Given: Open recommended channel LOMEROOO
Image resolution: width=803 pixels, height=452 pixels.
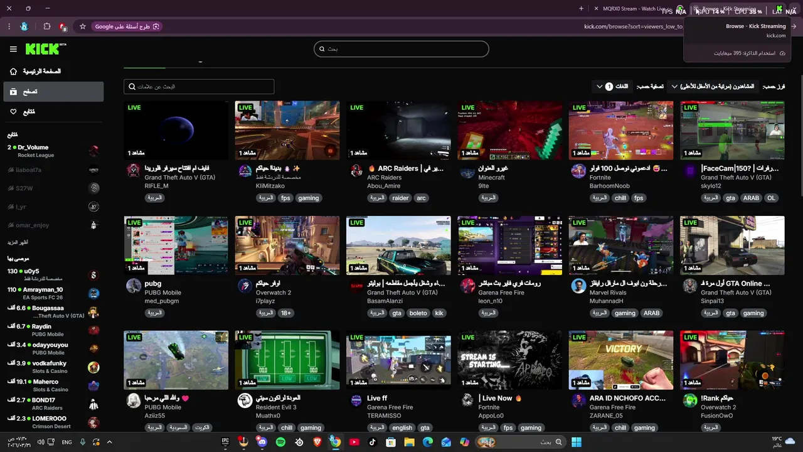Looking at the screenshot, I should pos(53,422).
